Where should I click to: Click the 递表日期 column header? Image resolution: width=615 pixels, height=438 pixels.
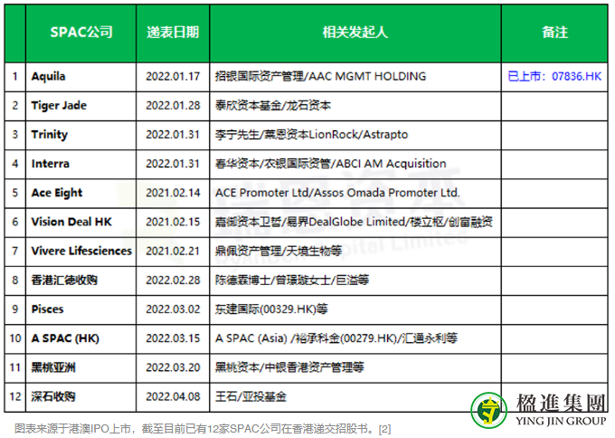pyautogui.click(x=173, y=33)
